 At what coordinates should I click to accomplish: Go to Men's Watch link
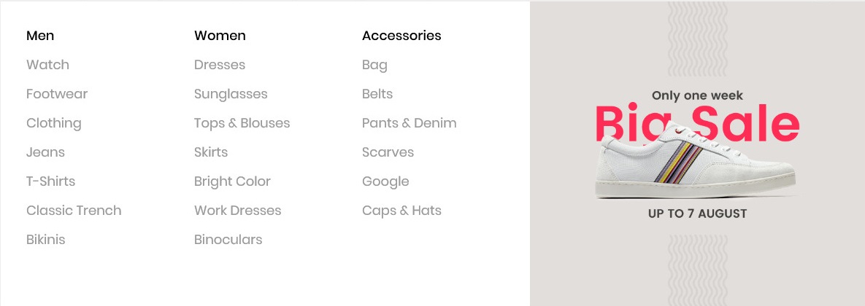47,65
